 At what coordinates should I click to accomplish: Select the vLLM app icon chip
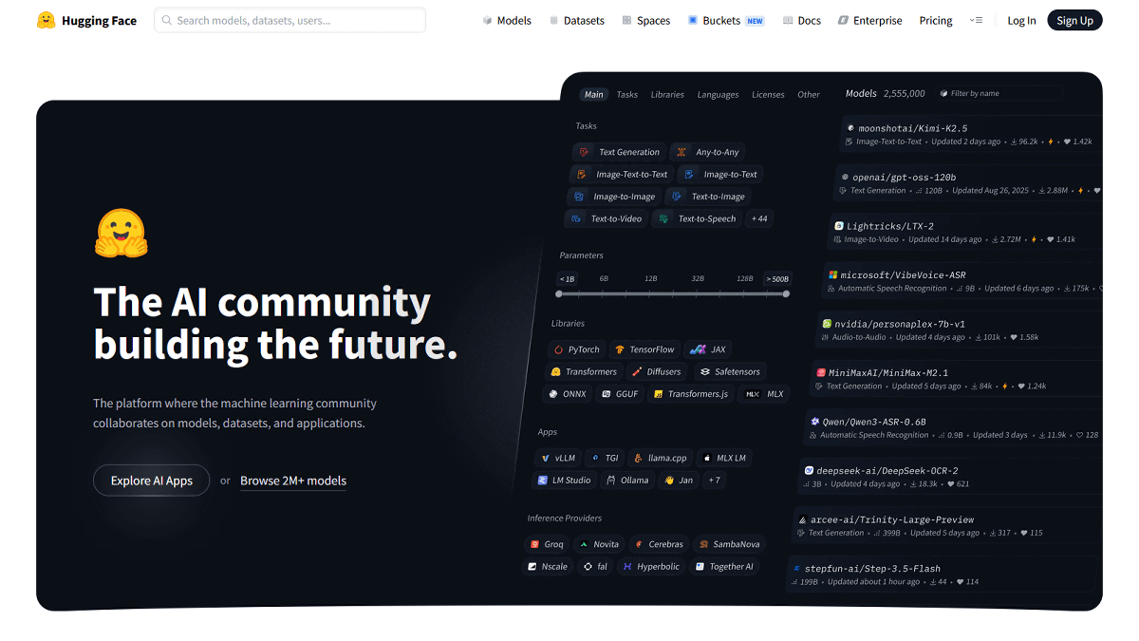pyautogui.click(x=558, y=458)
